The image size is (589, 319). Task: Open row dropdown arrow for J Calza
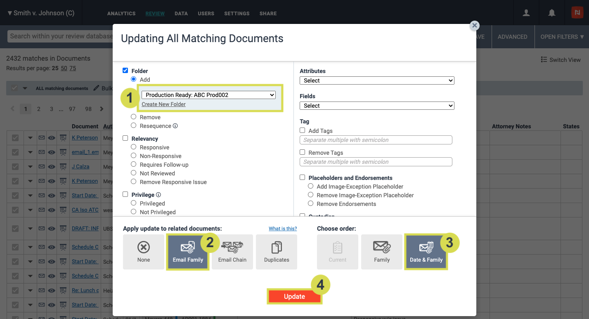(x=30, y=167)
